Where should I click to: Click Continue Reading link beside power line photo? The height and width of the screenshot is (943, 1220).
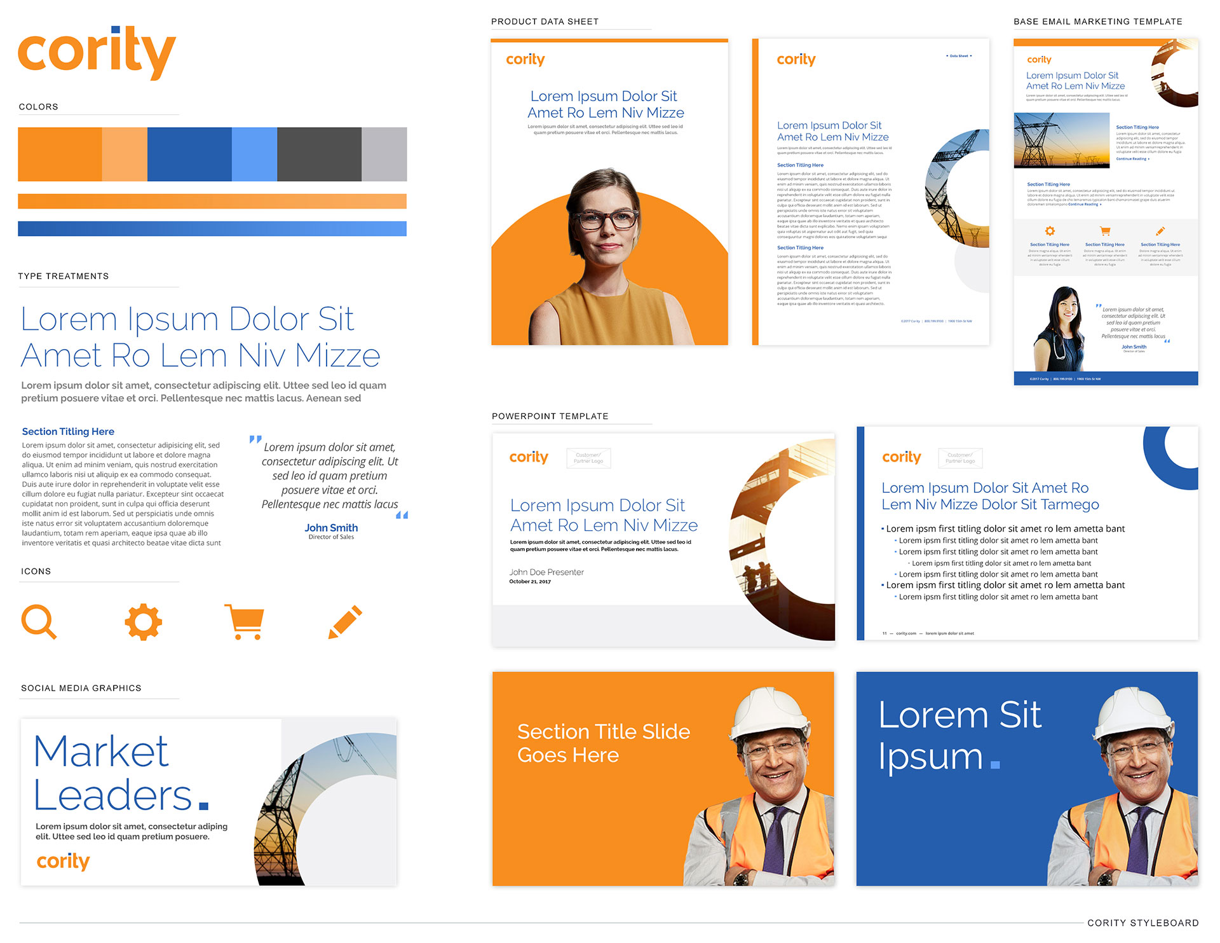point(1132,159)
